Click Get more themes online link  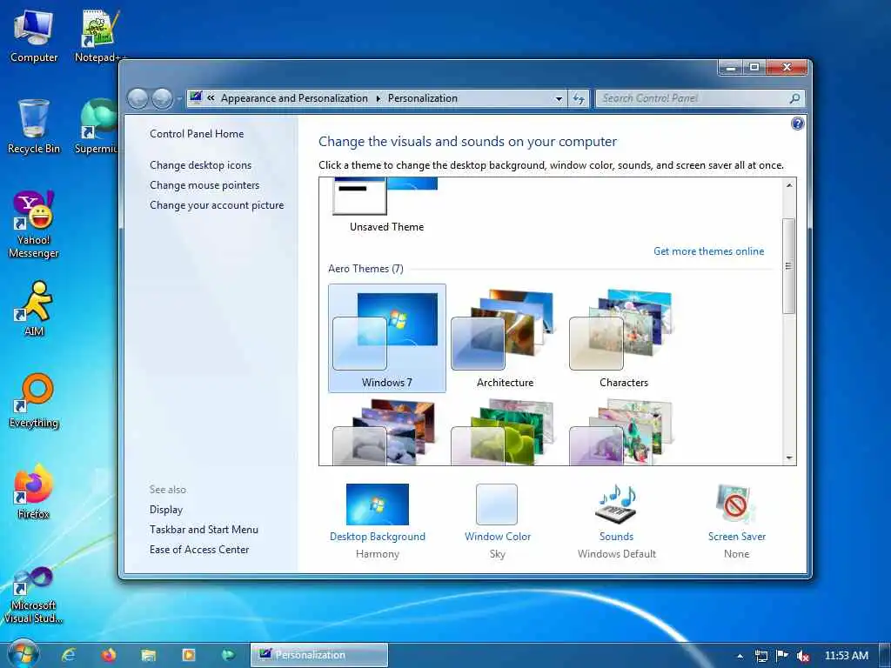(708, 251)
